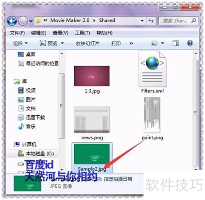Expand the arrow after Movie Maker 2.6
Screen dimensions: 205x200
pos(94,21)
